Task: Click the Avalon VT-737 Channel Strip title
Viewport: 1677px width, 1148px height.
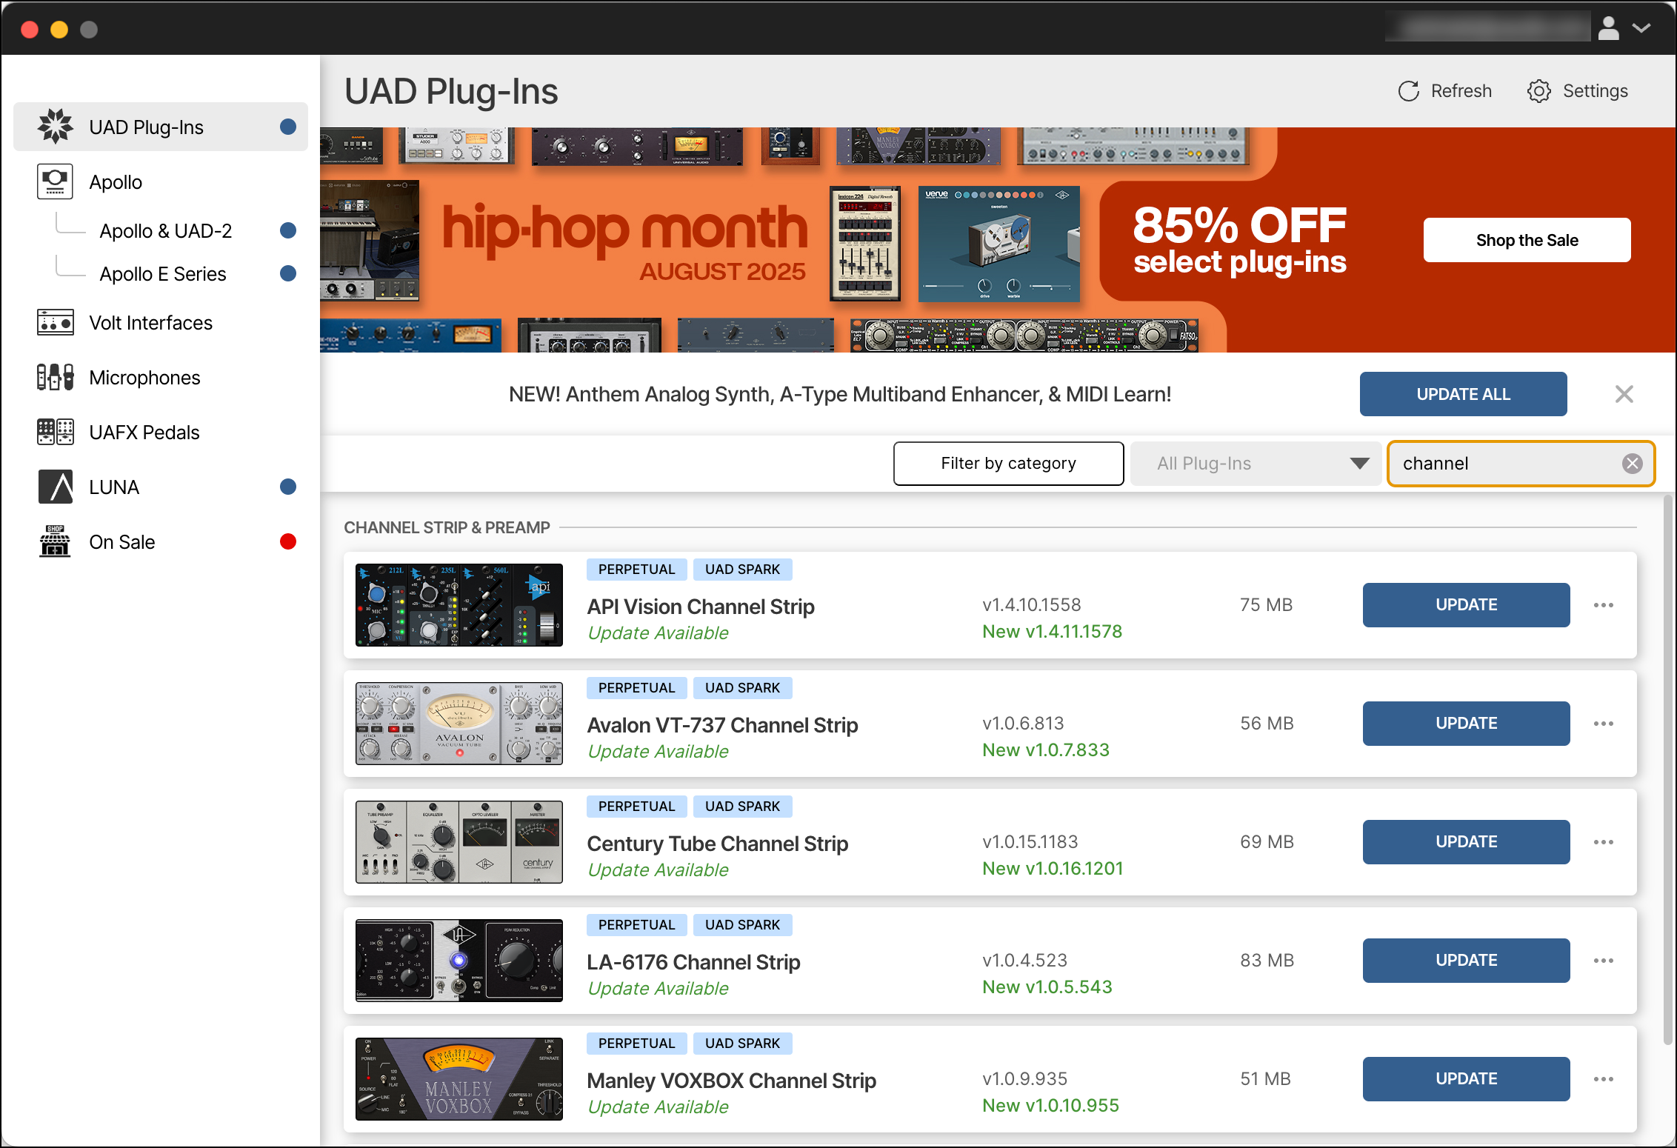Action: (x=722, y=725)
